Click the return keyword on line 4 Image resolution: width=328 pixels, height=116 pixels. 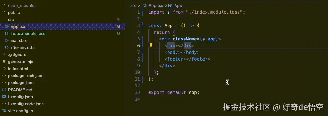point(162,32)
